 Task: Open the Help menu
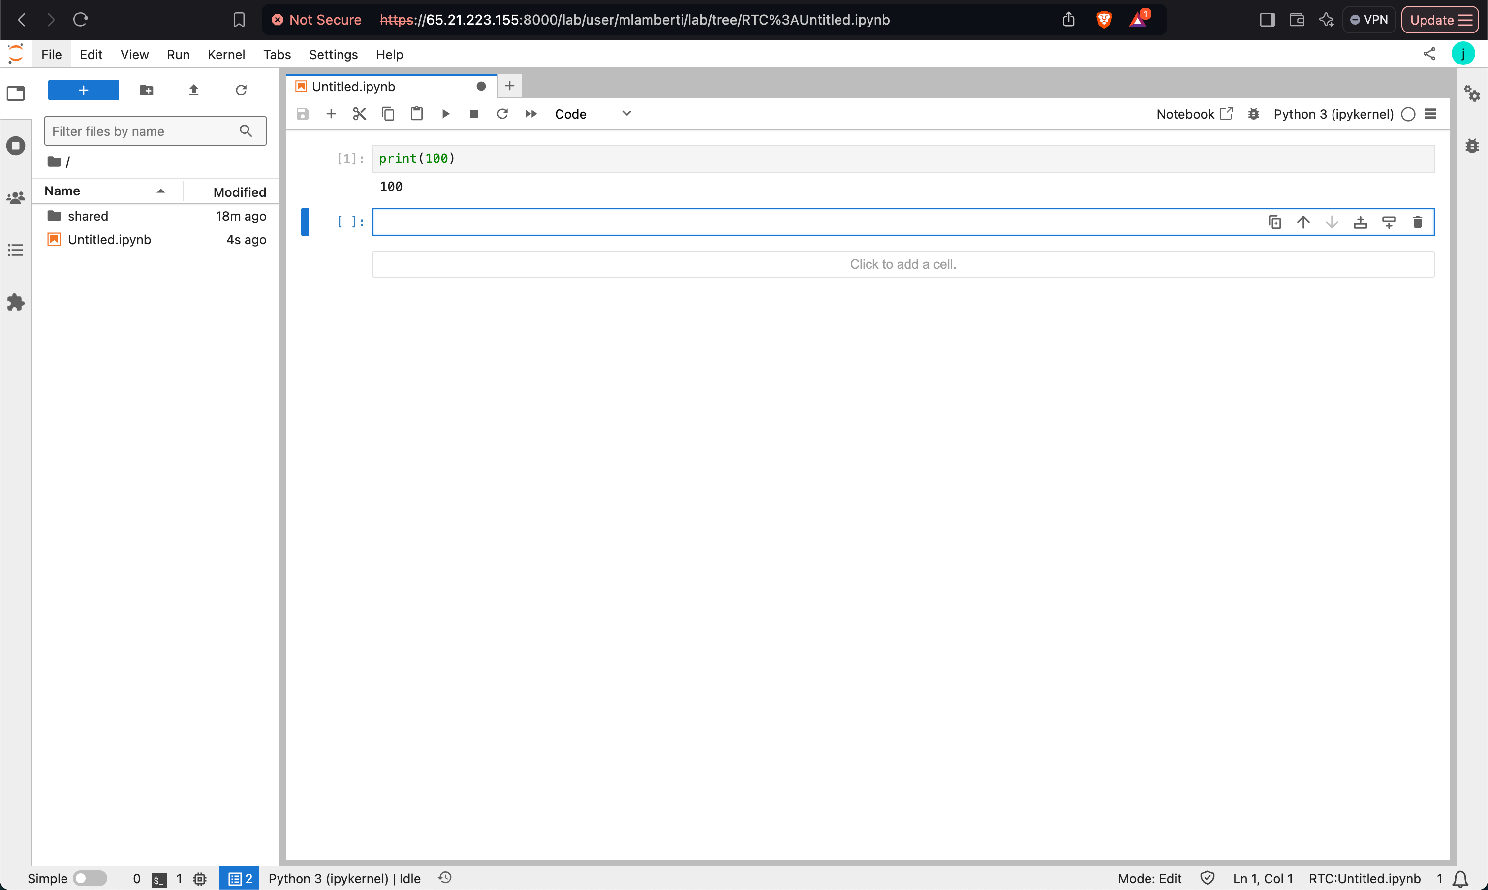(390, 55)
